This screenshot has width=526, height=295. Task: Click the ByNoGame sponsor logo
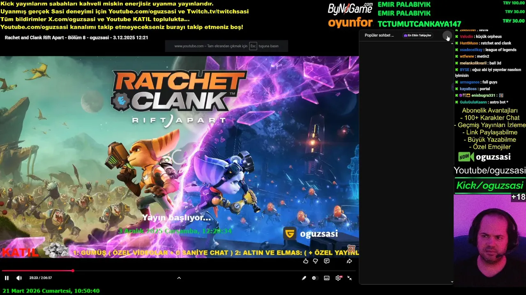click(x=351, y=8)
